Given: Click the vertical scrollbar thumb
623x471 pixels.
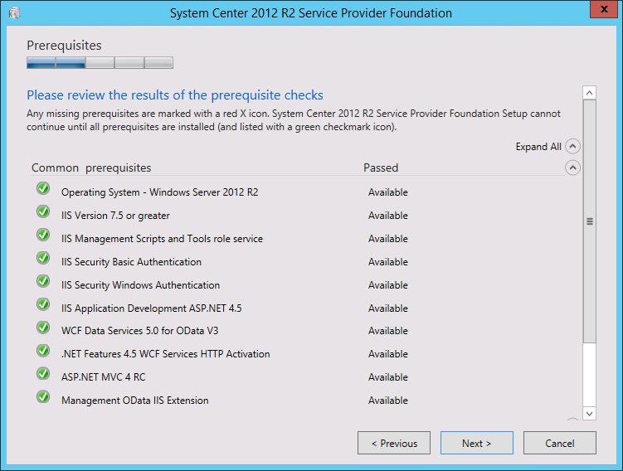Looking at the screenshot, I should 590,221.
